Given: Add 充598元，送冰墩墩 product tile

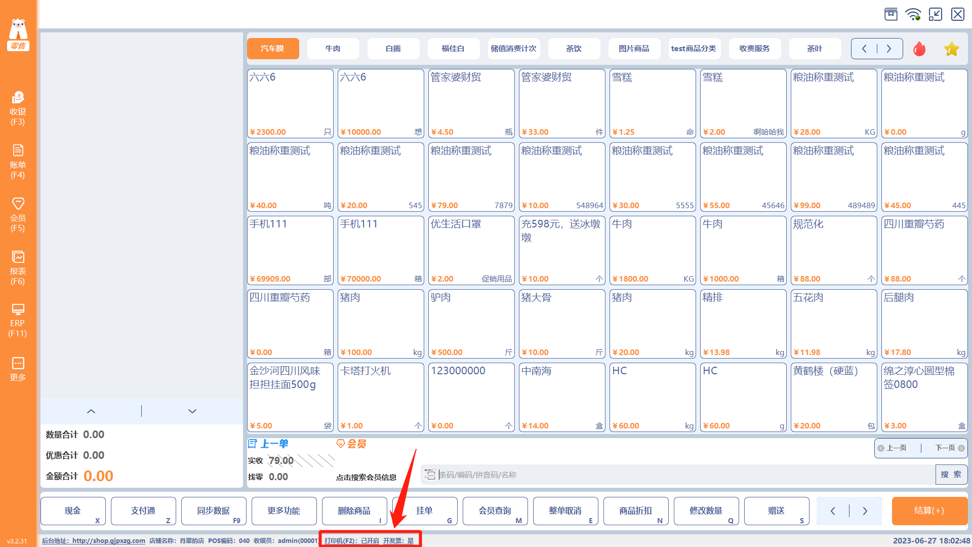Looking at the screenshot, I should tap(562, 251).
